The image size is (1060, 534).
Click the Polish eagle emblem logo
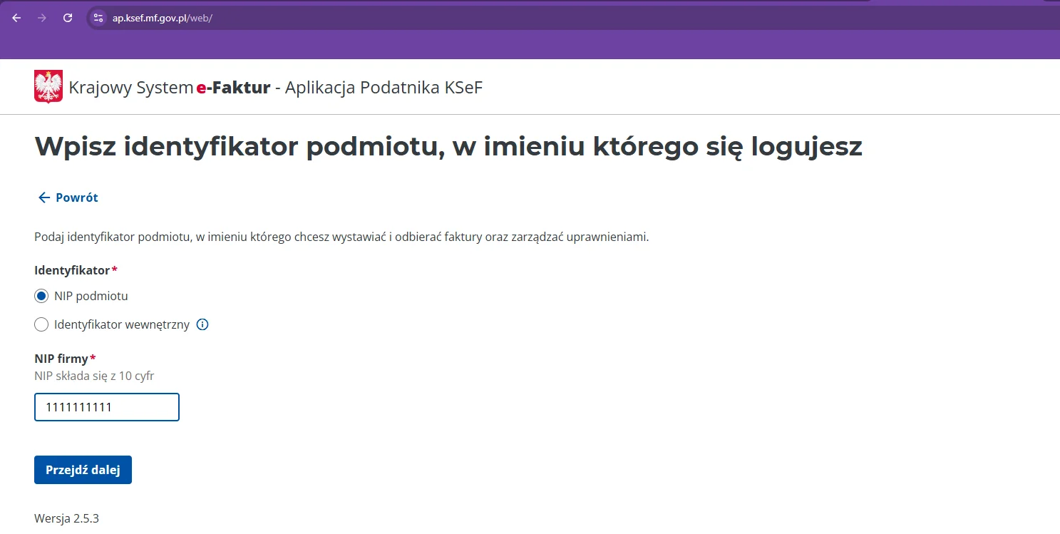pyautogui.click(x=48, y=87)
